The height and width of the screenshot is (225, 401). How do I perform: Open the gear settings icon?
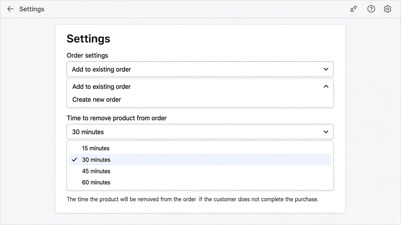click(x=388, y=9)
